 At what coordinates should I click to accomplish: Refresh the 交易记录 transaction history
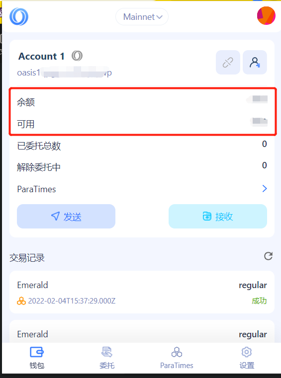point(268,256)
